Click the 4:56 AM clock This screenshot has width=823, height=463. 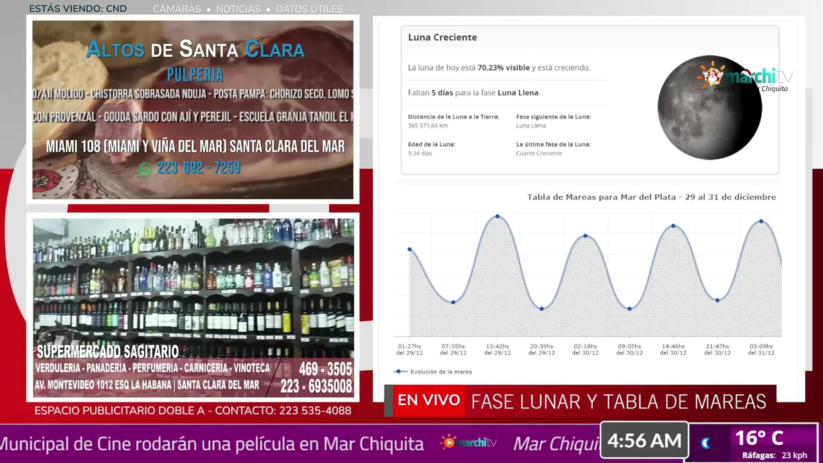tap(644, 440)
